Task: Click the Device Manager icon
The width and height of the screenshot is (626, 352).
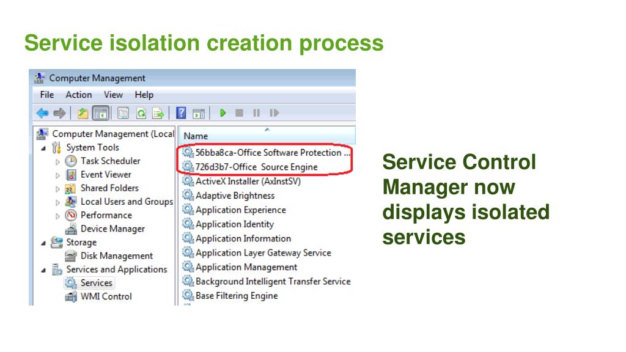Action: (71, 229)
